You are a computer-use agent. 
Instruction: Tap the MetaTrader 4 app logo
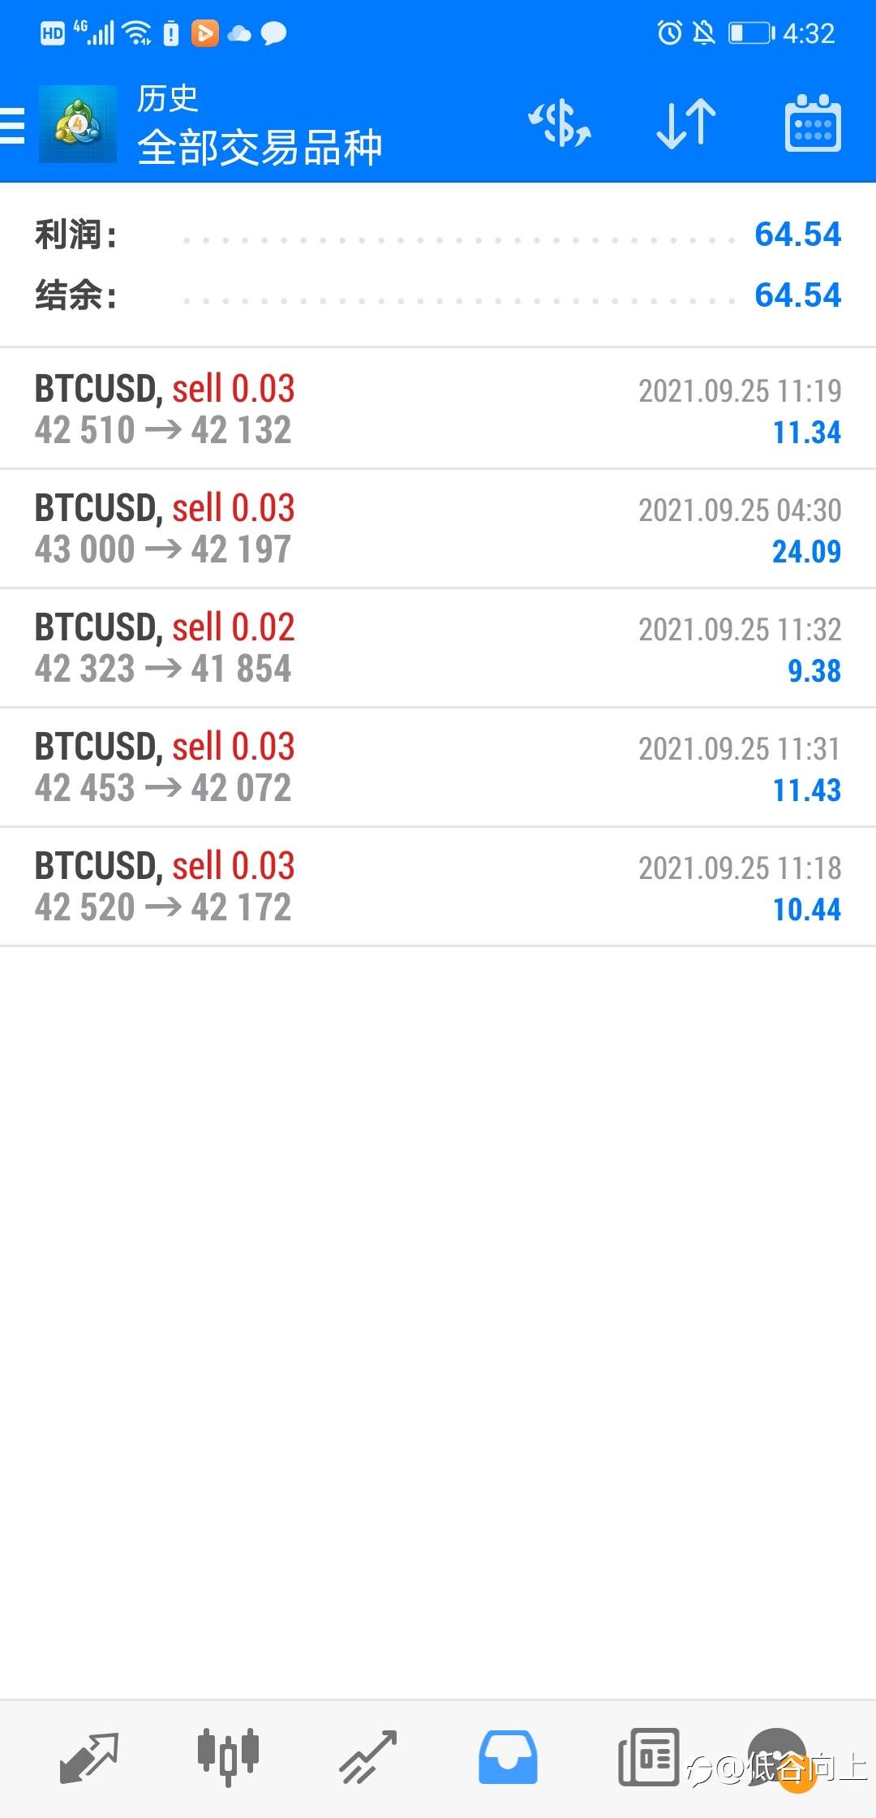tap(78, 124)
